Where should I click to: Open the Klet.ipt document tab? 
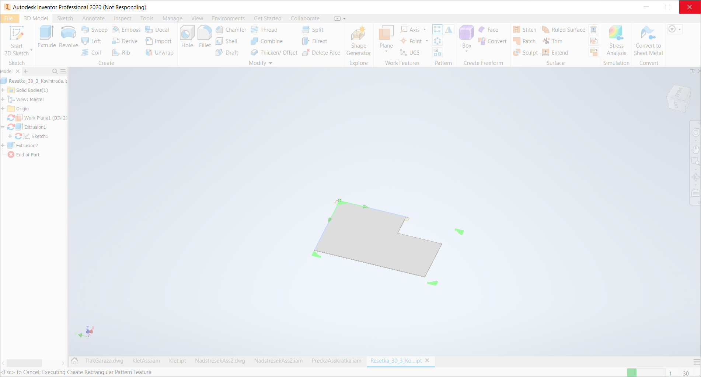pyautogui.click(x=177, y=361)
